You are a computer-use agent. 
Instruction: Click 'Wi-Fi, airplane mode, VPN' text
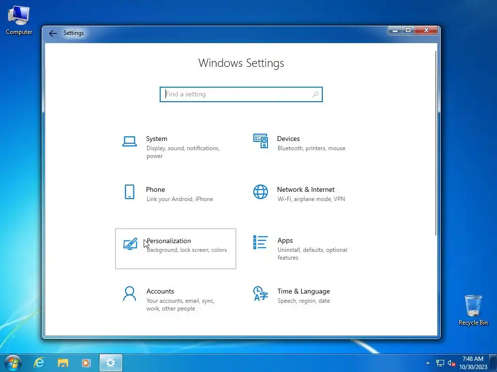click(x=311, y=199)
